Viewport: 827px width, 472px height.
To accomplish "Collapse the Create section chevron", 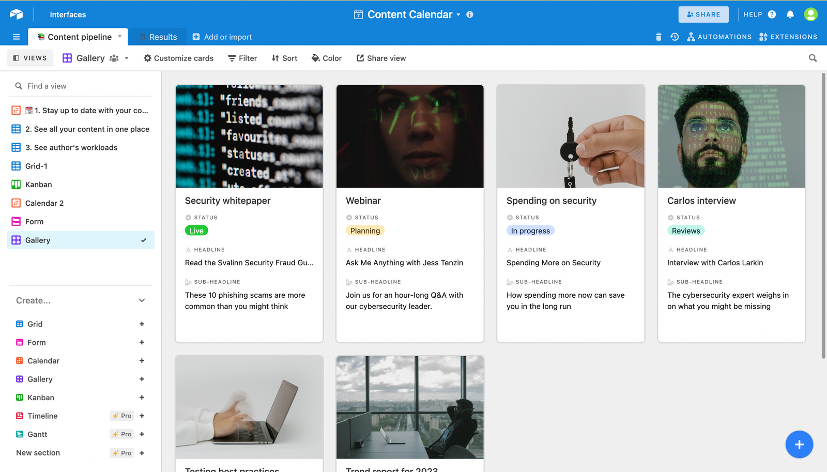I will 142,300.
